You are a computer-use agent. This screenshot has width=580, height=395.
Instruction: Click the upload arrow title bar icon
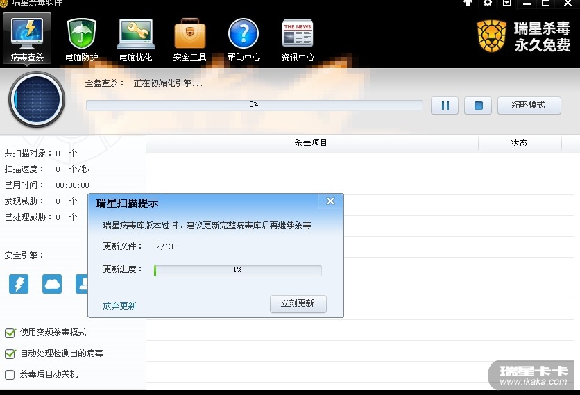tap(468, 3)
